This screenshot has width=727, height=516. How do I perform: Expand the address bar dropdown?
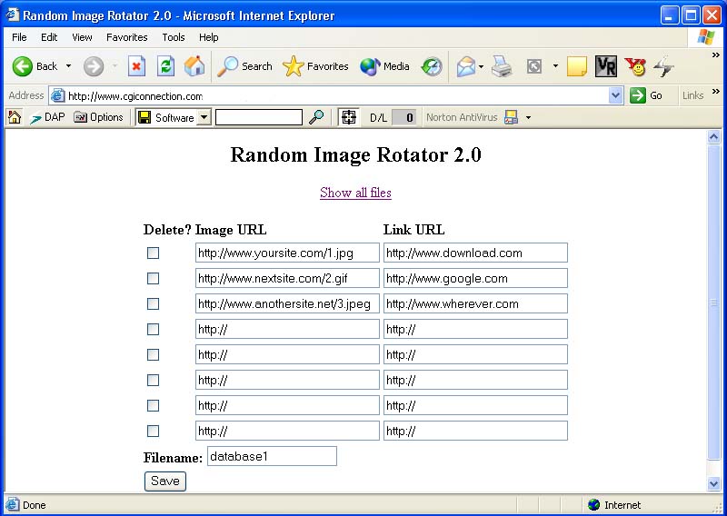tap(615, 96)
